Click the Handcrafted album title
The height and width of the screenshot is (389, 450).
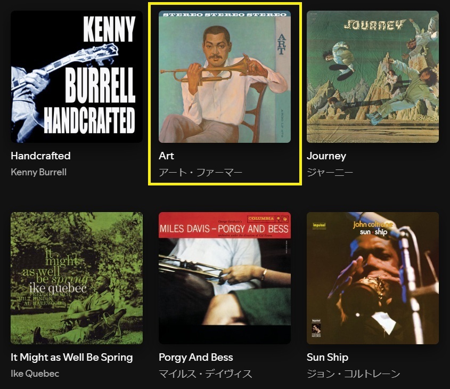click(40, 156)
